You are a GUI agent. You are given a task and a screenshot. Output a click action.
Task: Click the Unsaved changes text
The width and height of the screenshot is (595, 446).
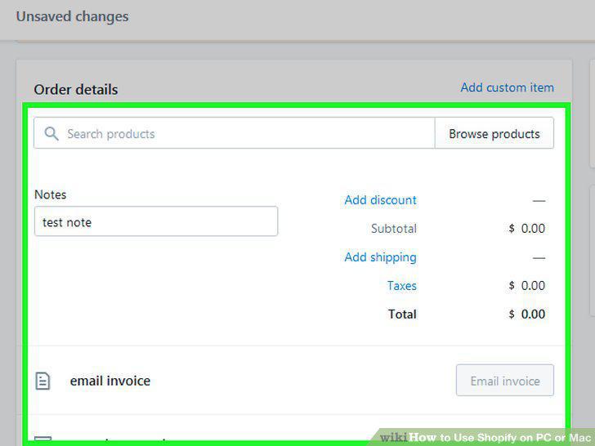point(73,16)
